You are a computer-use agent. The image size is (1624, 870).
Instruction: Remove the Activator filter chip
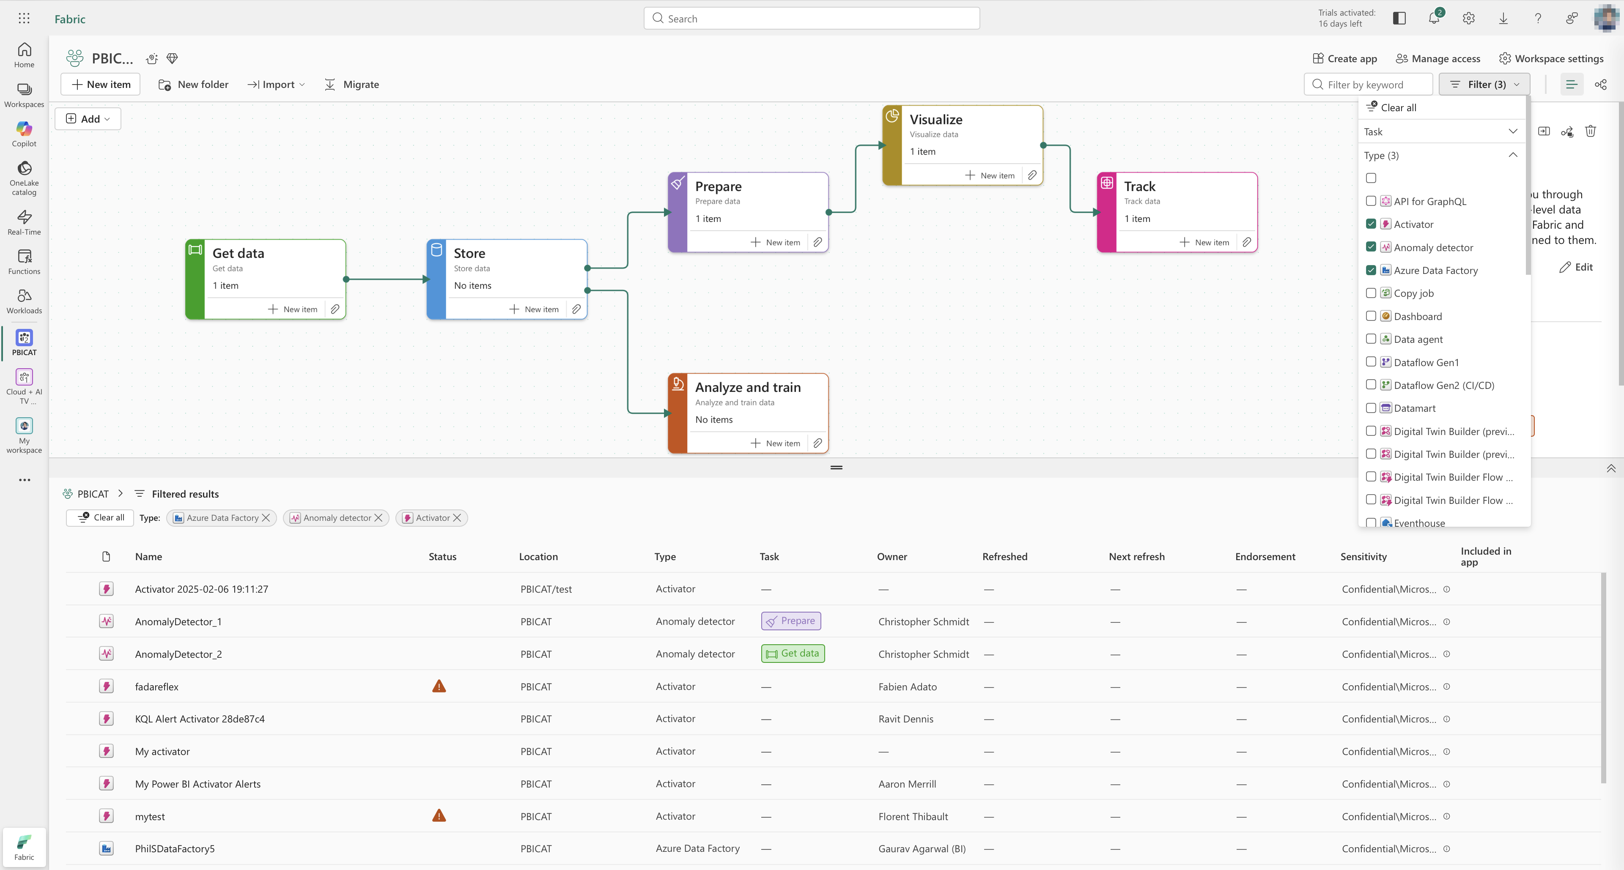click(457, 518)
